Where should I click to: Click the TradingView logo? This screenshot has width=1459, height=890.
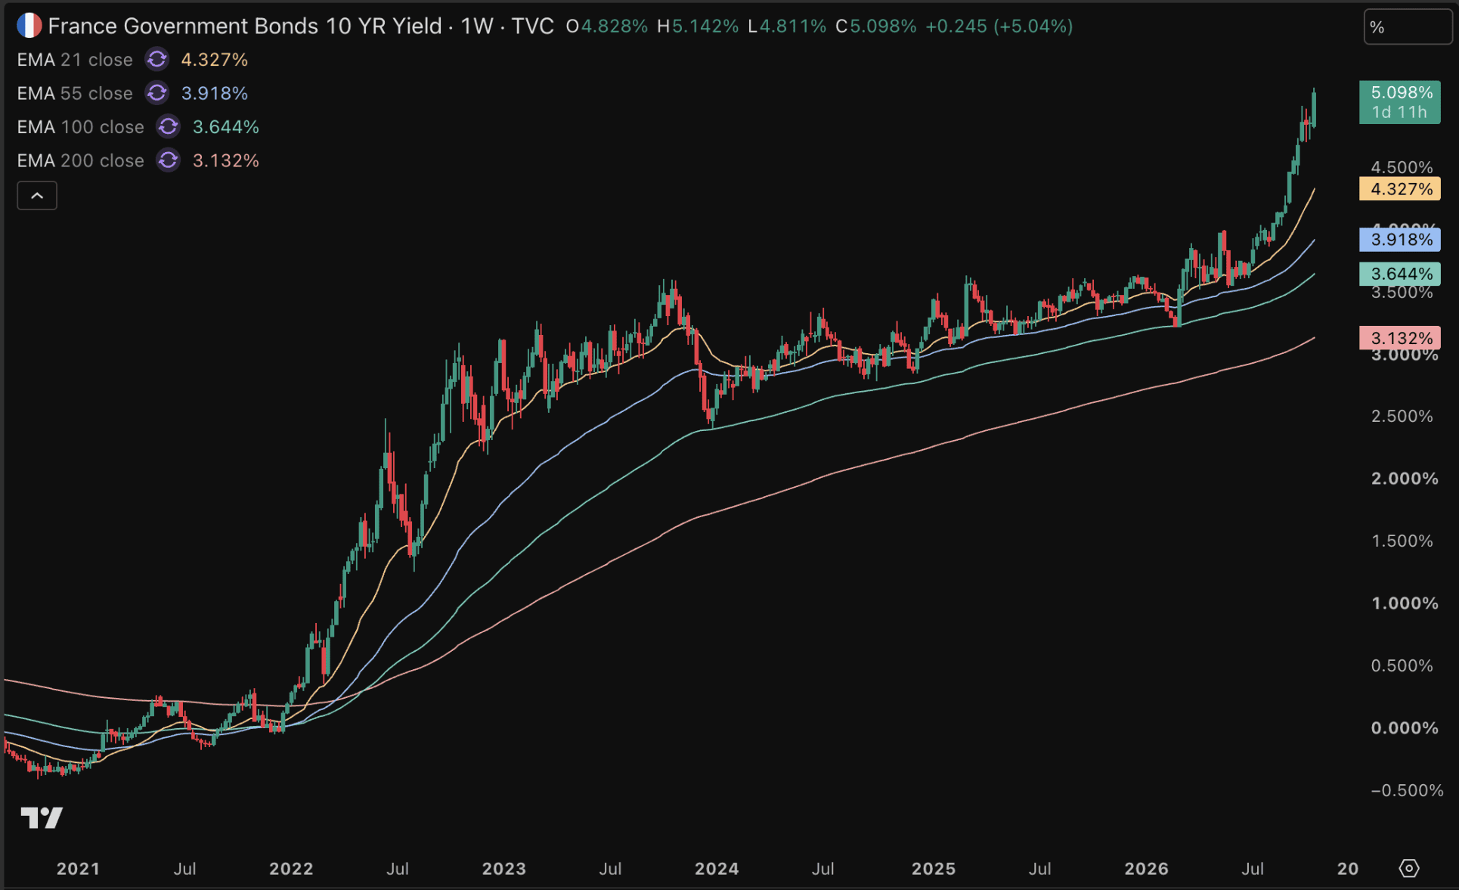[x=42, y=817]
